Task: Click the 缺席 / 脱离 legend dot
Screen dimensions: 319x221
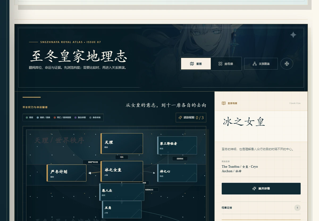Action: pyautogui.click(x=38, y=118)
